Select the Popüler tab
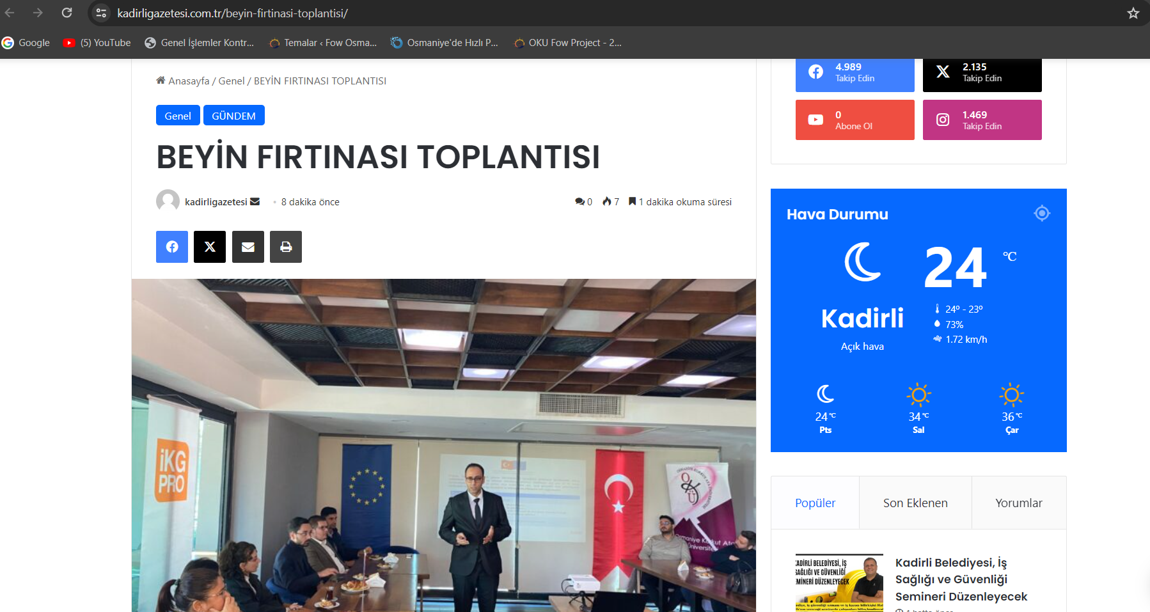 pos(815,503)
